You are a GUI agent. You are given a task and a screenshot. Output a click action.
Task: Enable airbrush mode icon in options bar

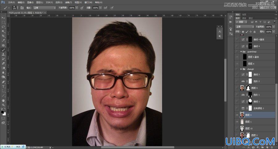106,8
